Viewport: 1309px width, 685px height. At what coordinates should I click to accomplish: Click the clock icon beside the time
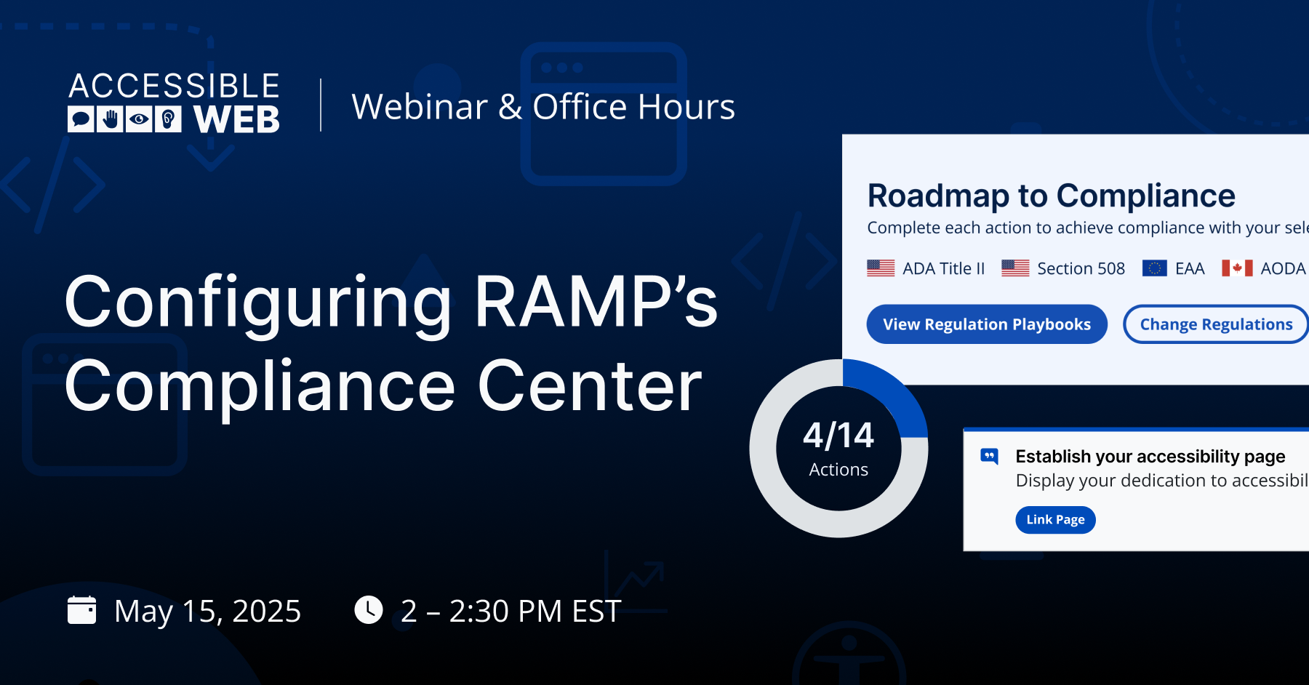(x=369, y=610)
